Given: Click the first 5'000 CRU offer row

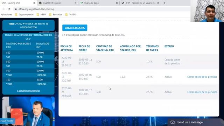Looking at the screenshot, I should 28,75.
